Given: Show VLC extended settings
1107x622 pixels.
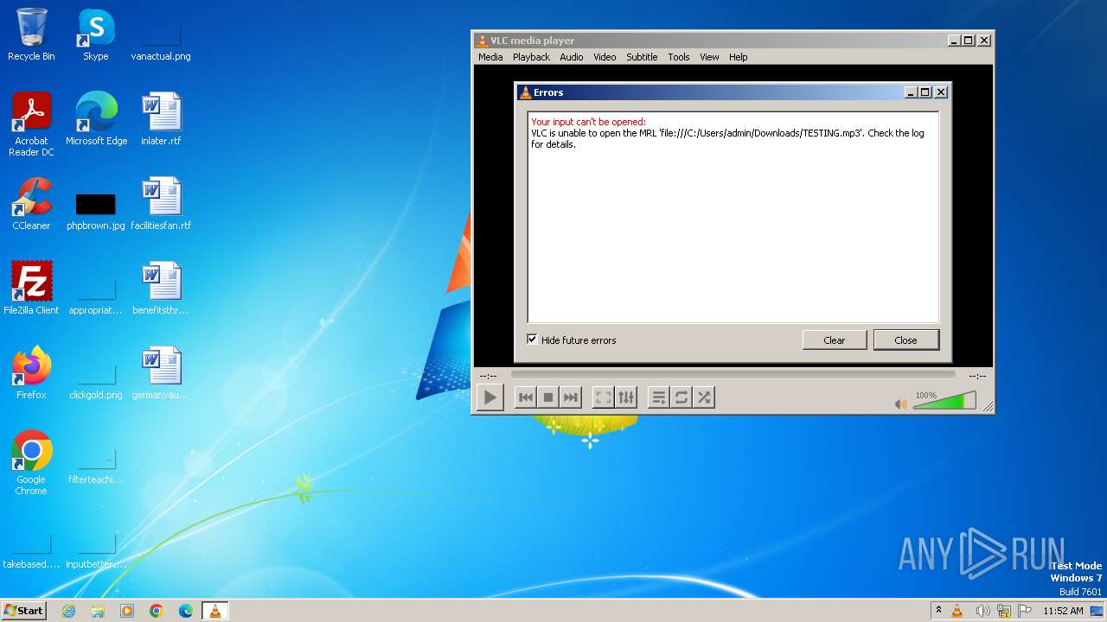Looking at the screenshot, I should point(626,397).
